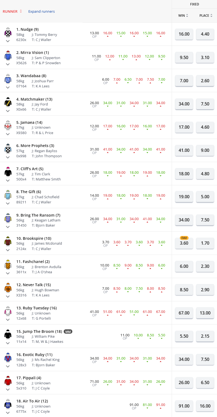Select Brookspire favourite win odds 3.60
Image resolution: width=217 pixels, height=417 pixels.
(184, 243)
